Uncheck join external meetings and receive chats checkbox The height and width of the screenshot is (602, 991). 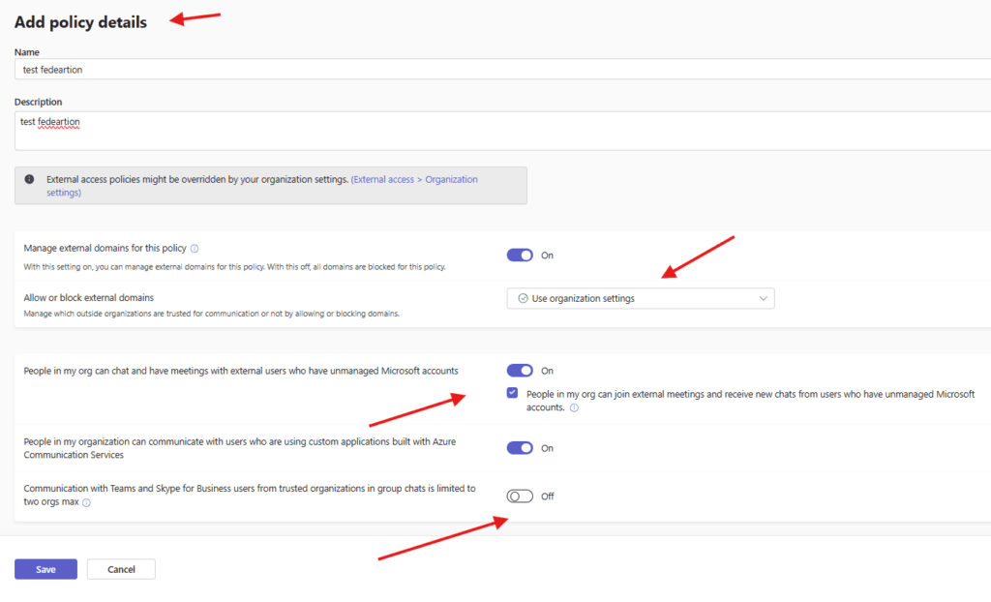click(x=512, y=394)
